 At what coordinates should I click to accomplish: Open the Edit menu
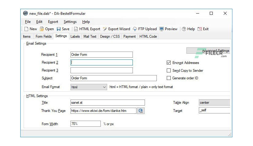tap(39, 22)
